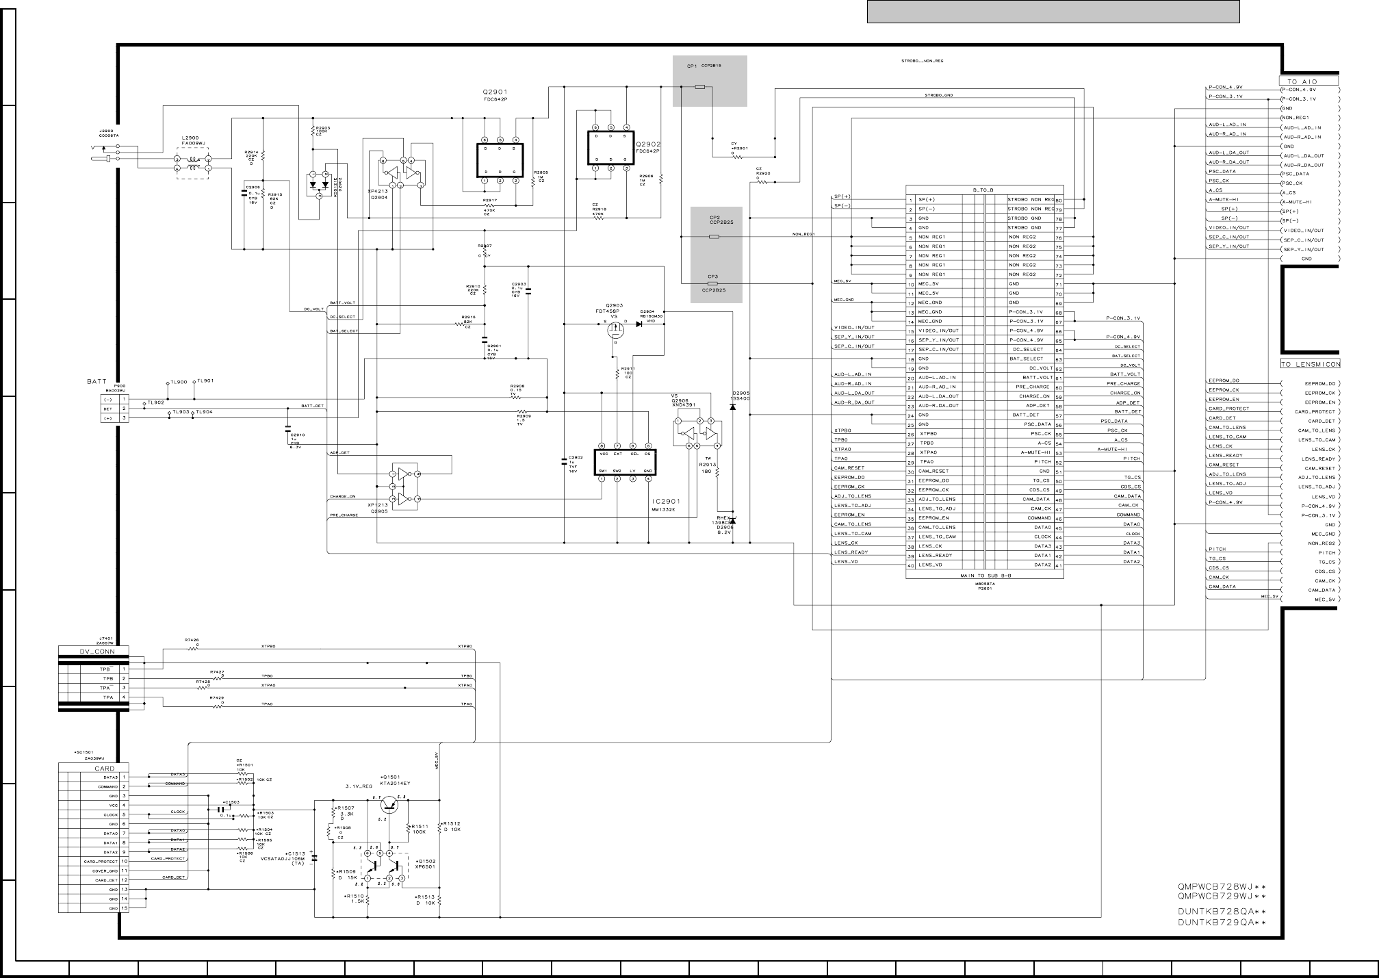Click the PRE_CHARGE net label near Q2905
Image resolution: width=1379 pixels, height=978 pixels.
tap(344, 515)
